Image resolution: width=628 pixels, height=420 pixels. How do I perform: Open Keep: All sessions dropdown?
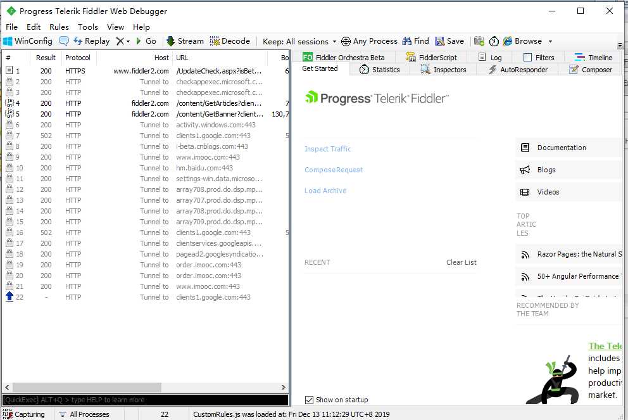coord(299,42)
